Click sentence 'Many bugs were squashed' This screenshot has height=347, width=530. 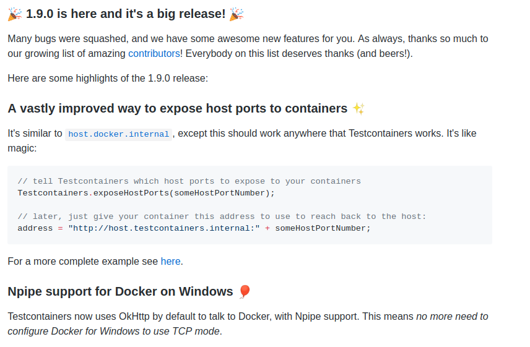[67, 39]
